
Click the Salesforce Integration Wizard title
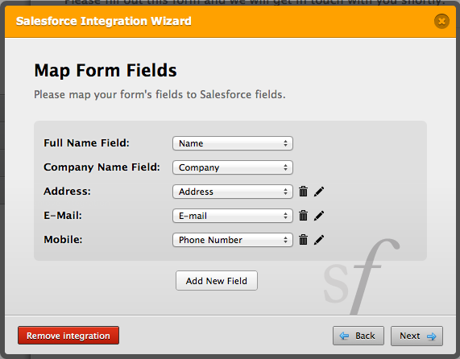coord(104,21)
